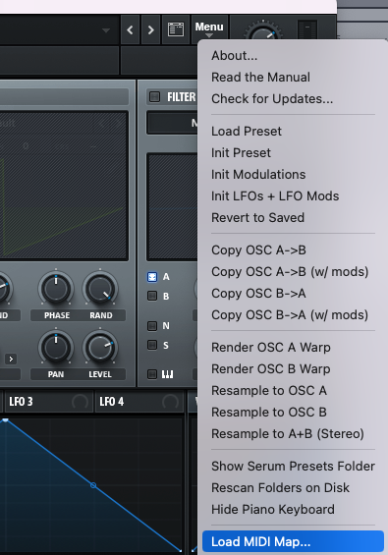Image resolution: width=388 pixels, height=555 pixels.
Task: Switch to the LFO 4 tab
Action: (139, 402)
